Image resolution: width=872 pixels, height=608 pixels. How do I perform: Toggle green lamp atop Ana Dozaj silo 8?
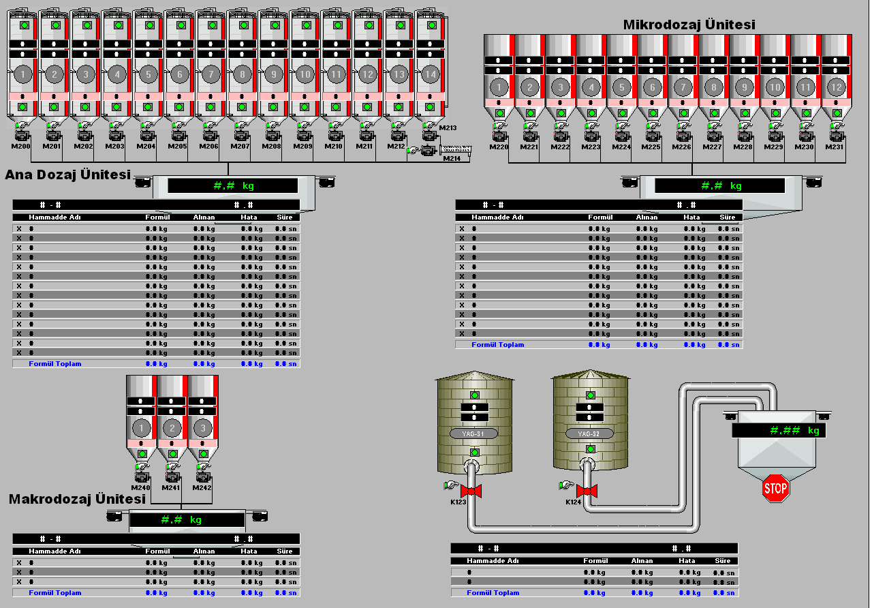pyautogui.click(x=243, y=25)
